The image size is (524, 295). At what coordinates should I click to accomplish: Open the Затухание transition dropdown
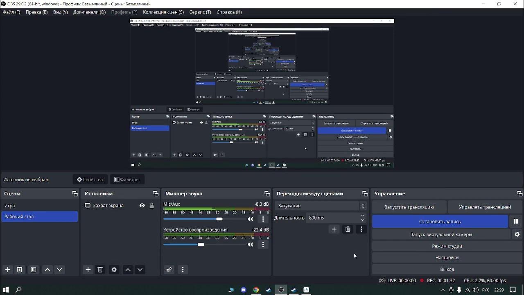(x=321, y=206)
